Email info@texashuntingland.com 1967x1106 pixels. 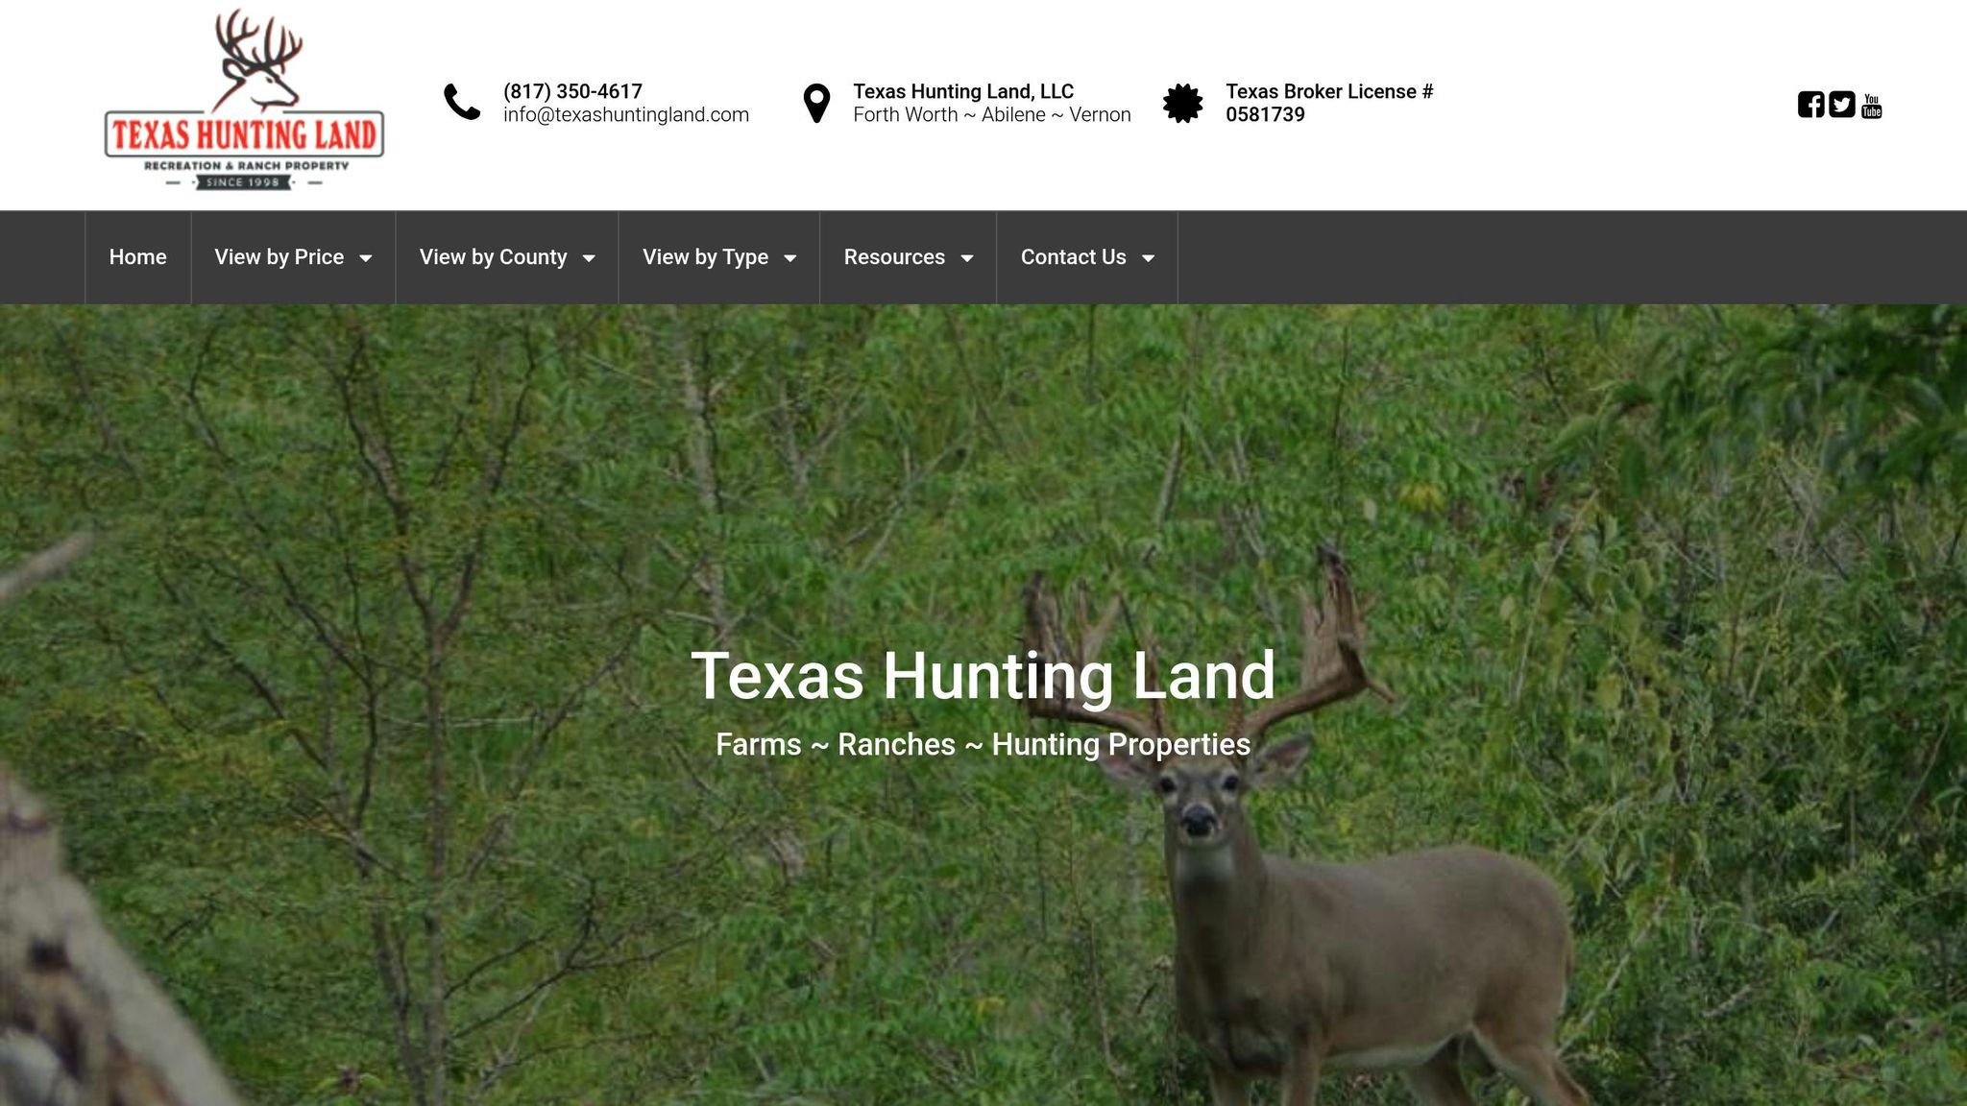[x=626, y=115]
